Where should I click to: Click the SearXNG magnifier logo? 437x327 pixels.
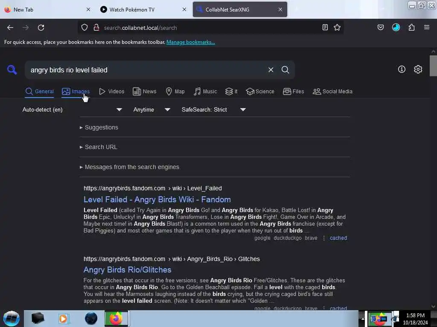click(12, 70)
